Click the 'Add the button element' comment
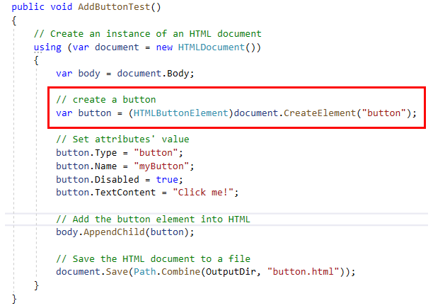The image size is (433, 308). point(153,219)
